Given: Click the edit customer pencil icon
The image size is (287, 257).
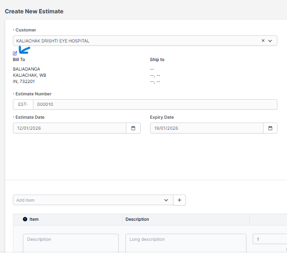Looking at the screenshot, I should pyautogui.click(x=15, y=53).
